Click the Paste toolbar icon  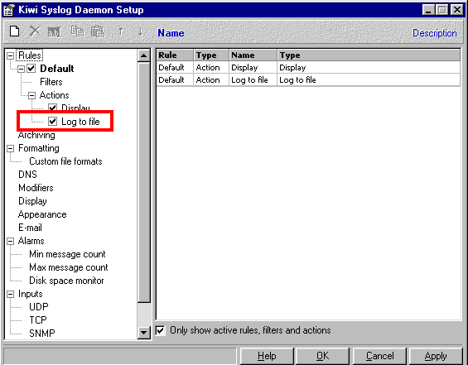click(98, 31)
